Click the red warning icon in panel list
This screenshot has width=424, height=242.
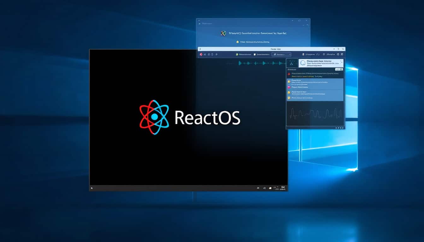click(x=289, y=74)
